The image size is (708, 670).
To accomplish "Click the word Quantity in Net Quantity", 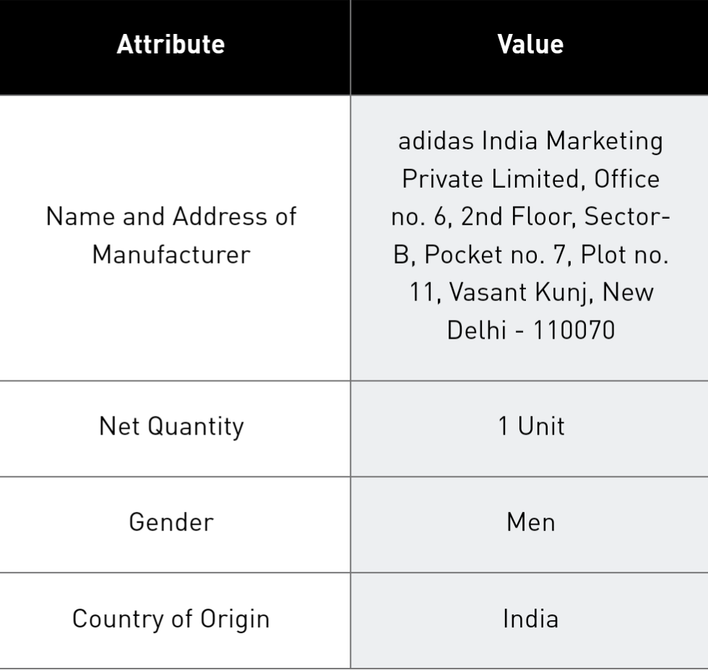I will tap(196, 427).
